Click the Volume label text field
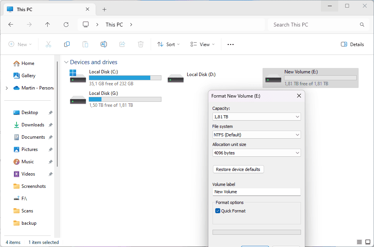The height and width of the screenshot is (247, 374). [257, 192]
